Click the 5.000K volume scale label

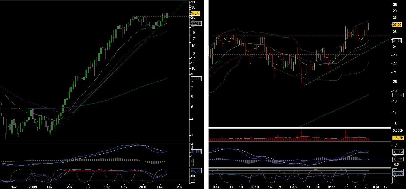coord(398,131)
